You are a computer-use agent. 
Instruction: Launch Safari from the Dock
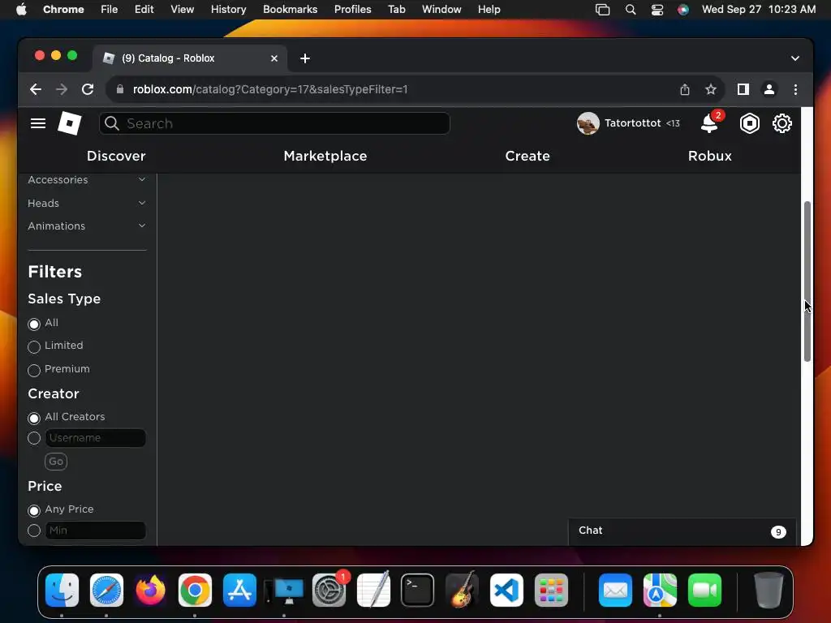106,590
